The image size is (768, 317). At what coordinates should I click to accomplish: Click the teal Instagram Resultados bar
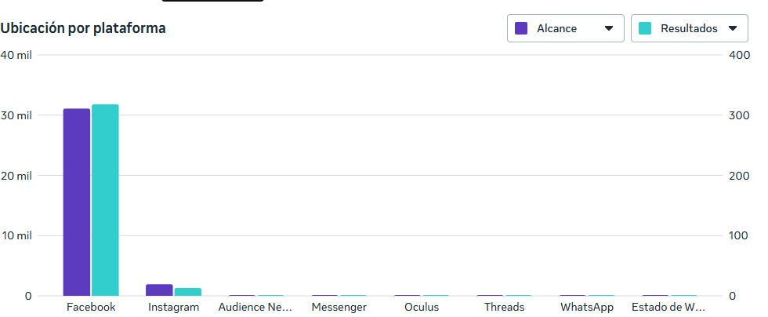(187, 292)
